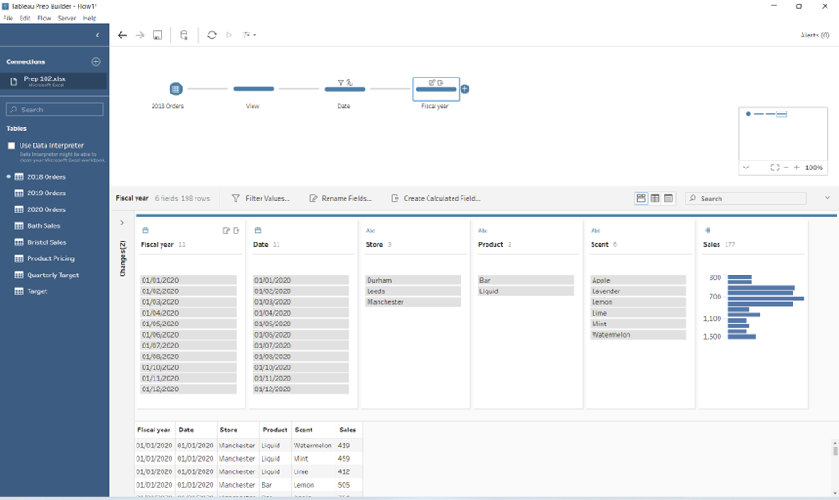Enable Use Data Interpreter checkbox
This screenshot has width=839, height=500.
12,145
